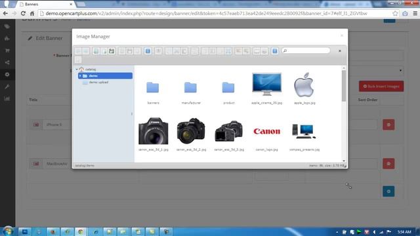
Task: Select the demo folder in the tree
Action: pos(105,76)
